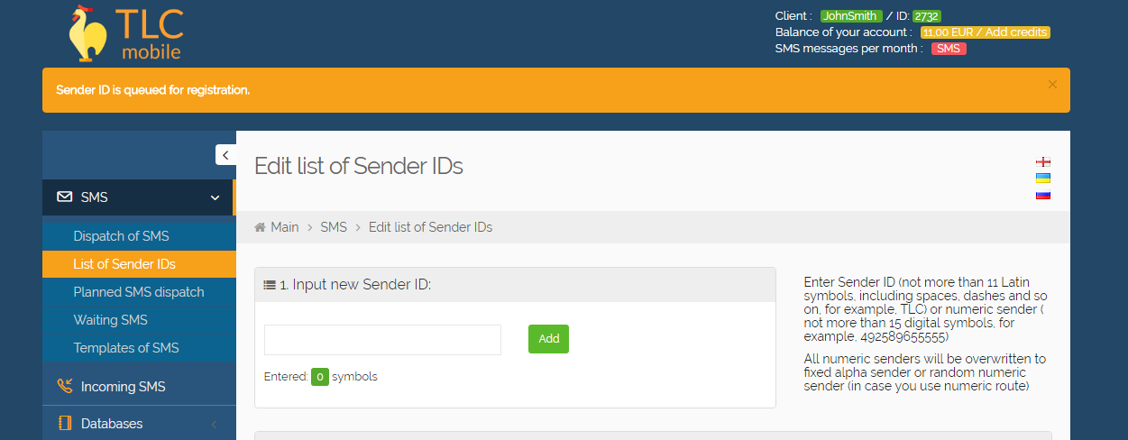Click Edit list of Sender IDs breadcrumb
This screenshot has width=1128, height=440.
pos(430,227)
